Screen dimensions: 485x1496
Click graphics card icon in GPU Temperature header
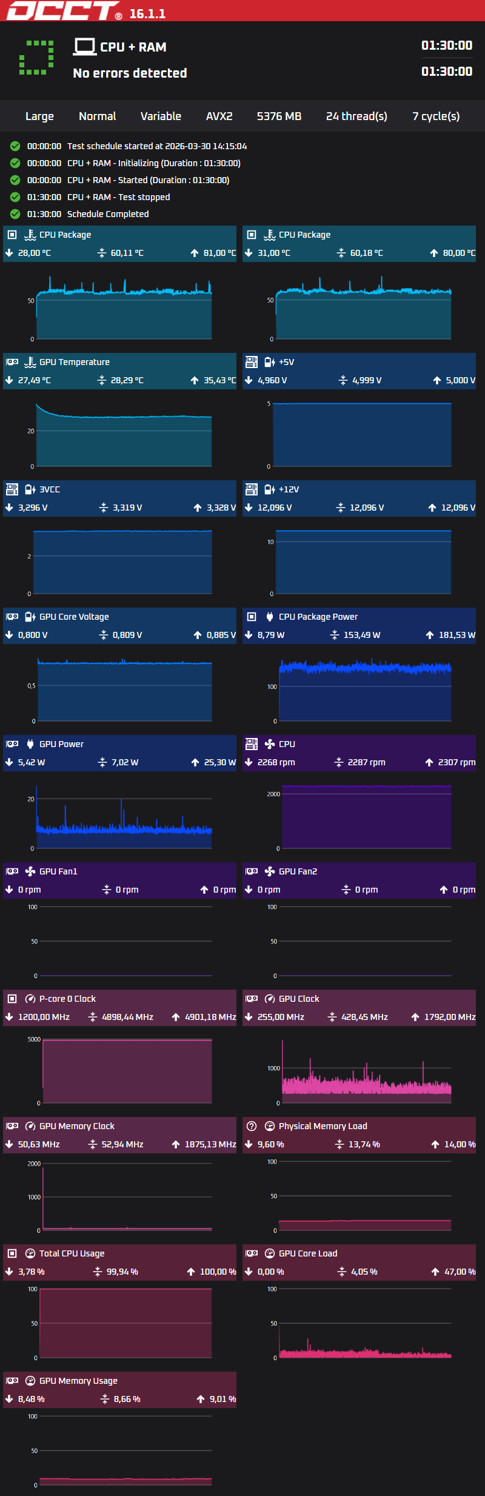12,362
